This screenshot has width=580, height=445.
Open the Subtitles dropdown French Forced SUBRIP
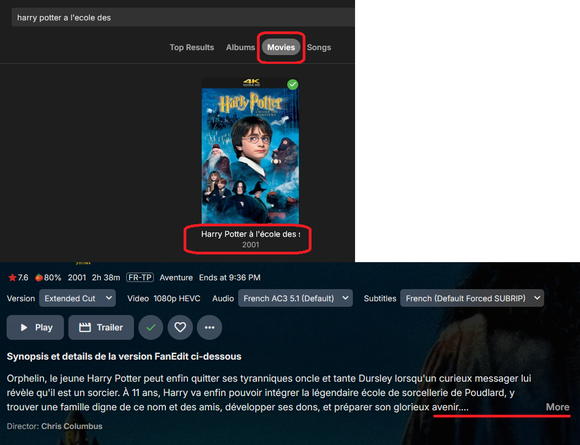tap(472, 299)
